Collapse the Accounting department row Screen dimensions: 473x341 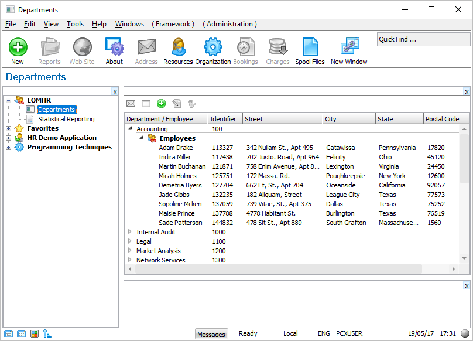coord(130,129)
